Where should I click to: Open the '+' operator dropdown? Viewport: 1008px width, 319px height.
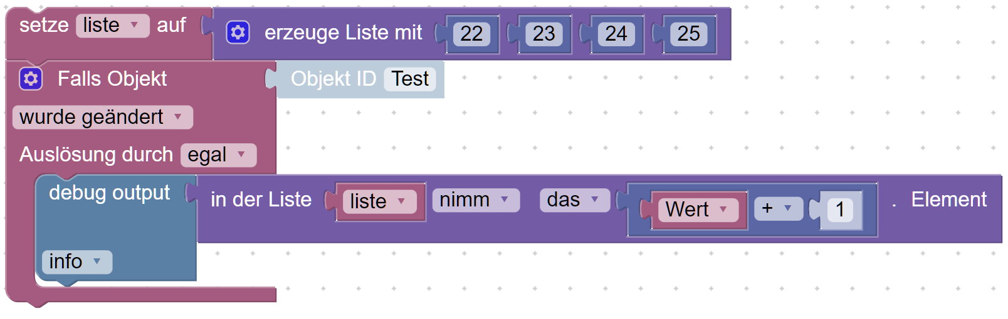pyautogui.click(x=777, y=208)
